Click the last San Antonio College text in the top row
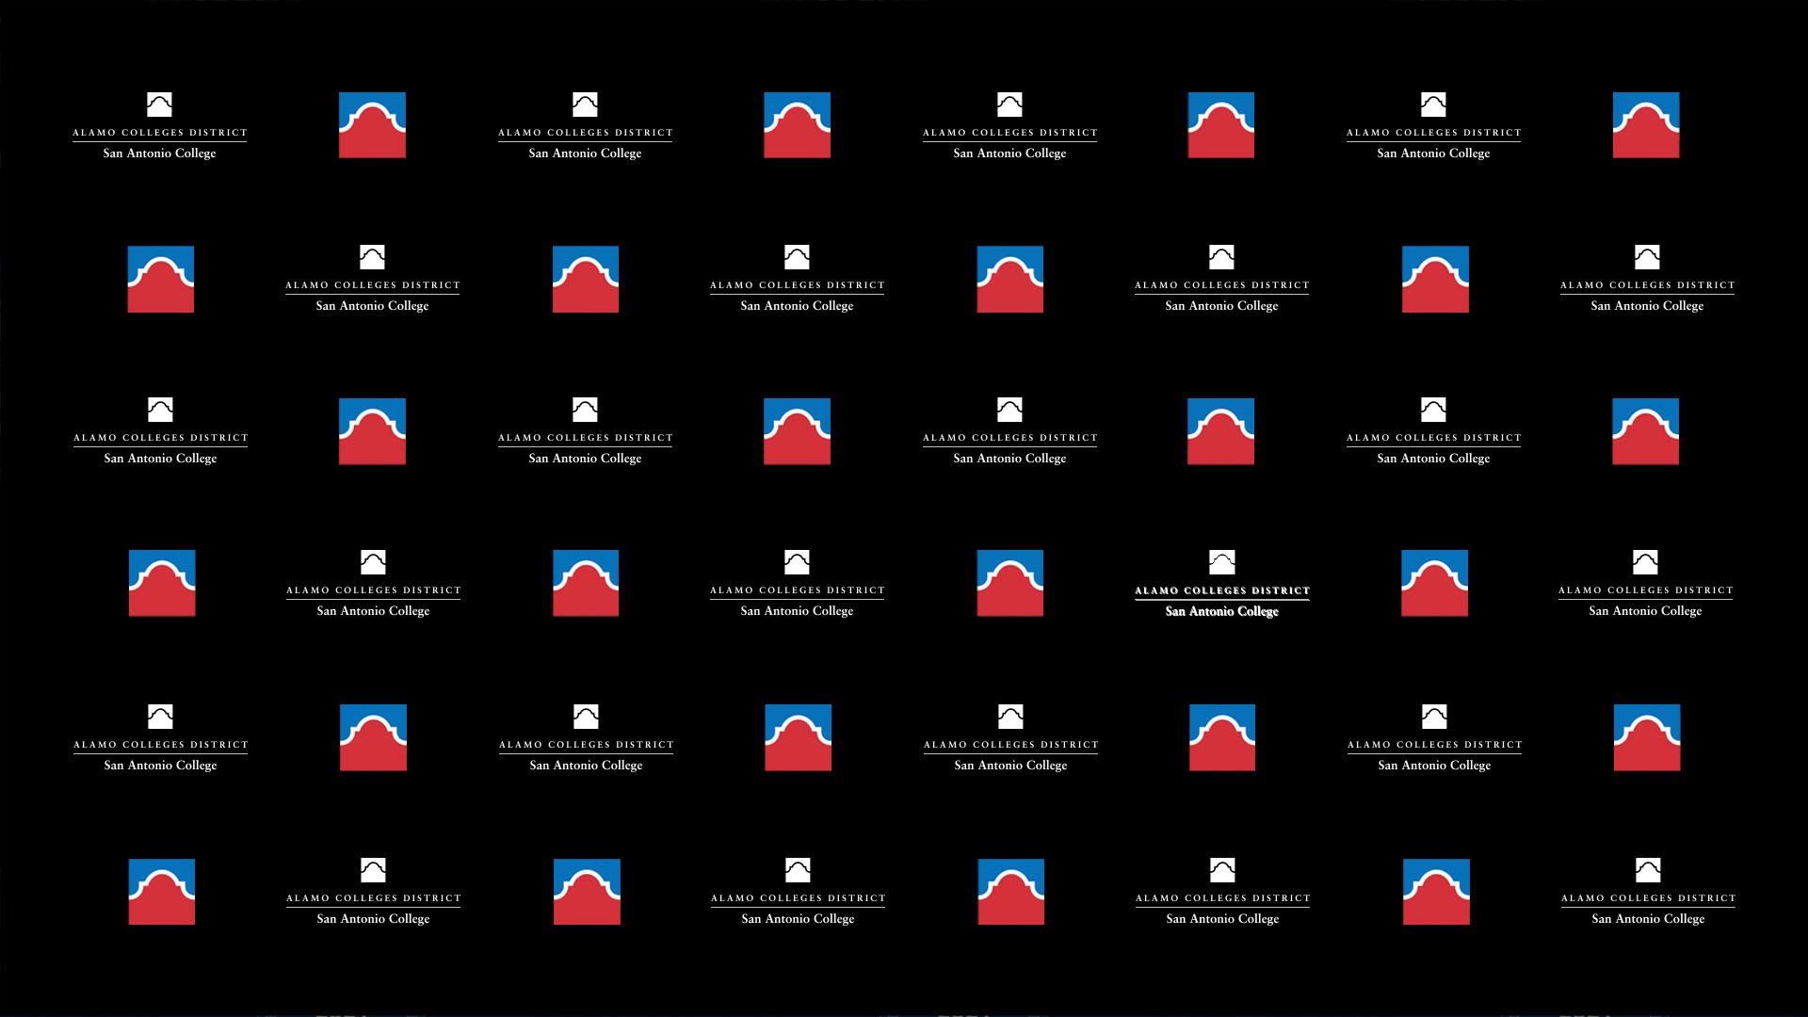The image size is (1808, 1017). coord(1433,153)
